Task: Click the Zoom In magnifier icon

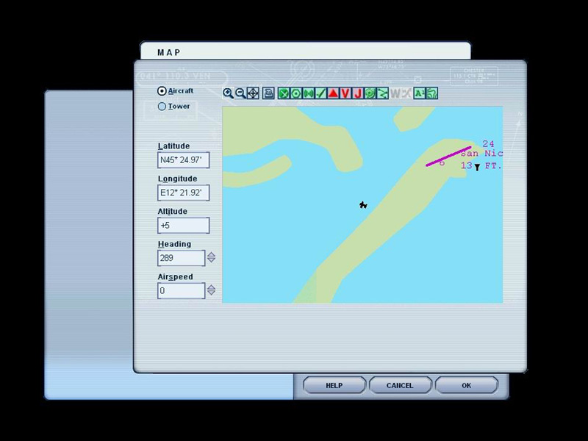Action: point(228,93)
